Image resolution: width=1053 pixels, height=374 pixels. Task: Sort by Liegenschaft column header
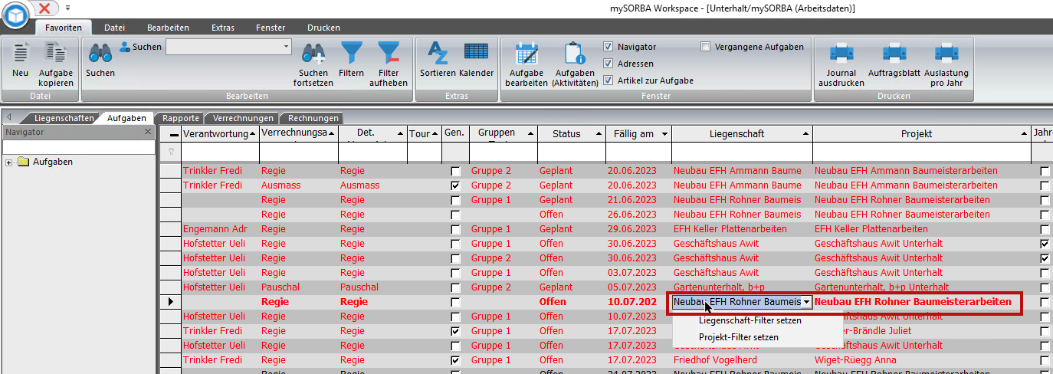(x=741, y=133)
